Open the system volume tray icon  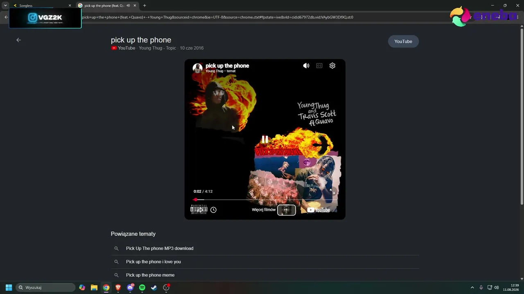(497, 287)
